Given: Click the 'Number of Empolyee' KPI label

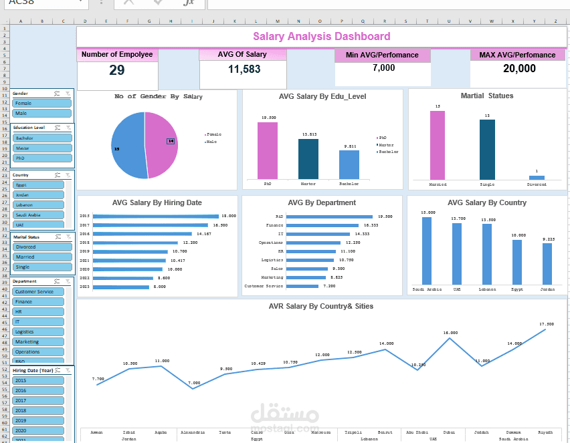Looking at the screenshot, I should pos(117,55).
